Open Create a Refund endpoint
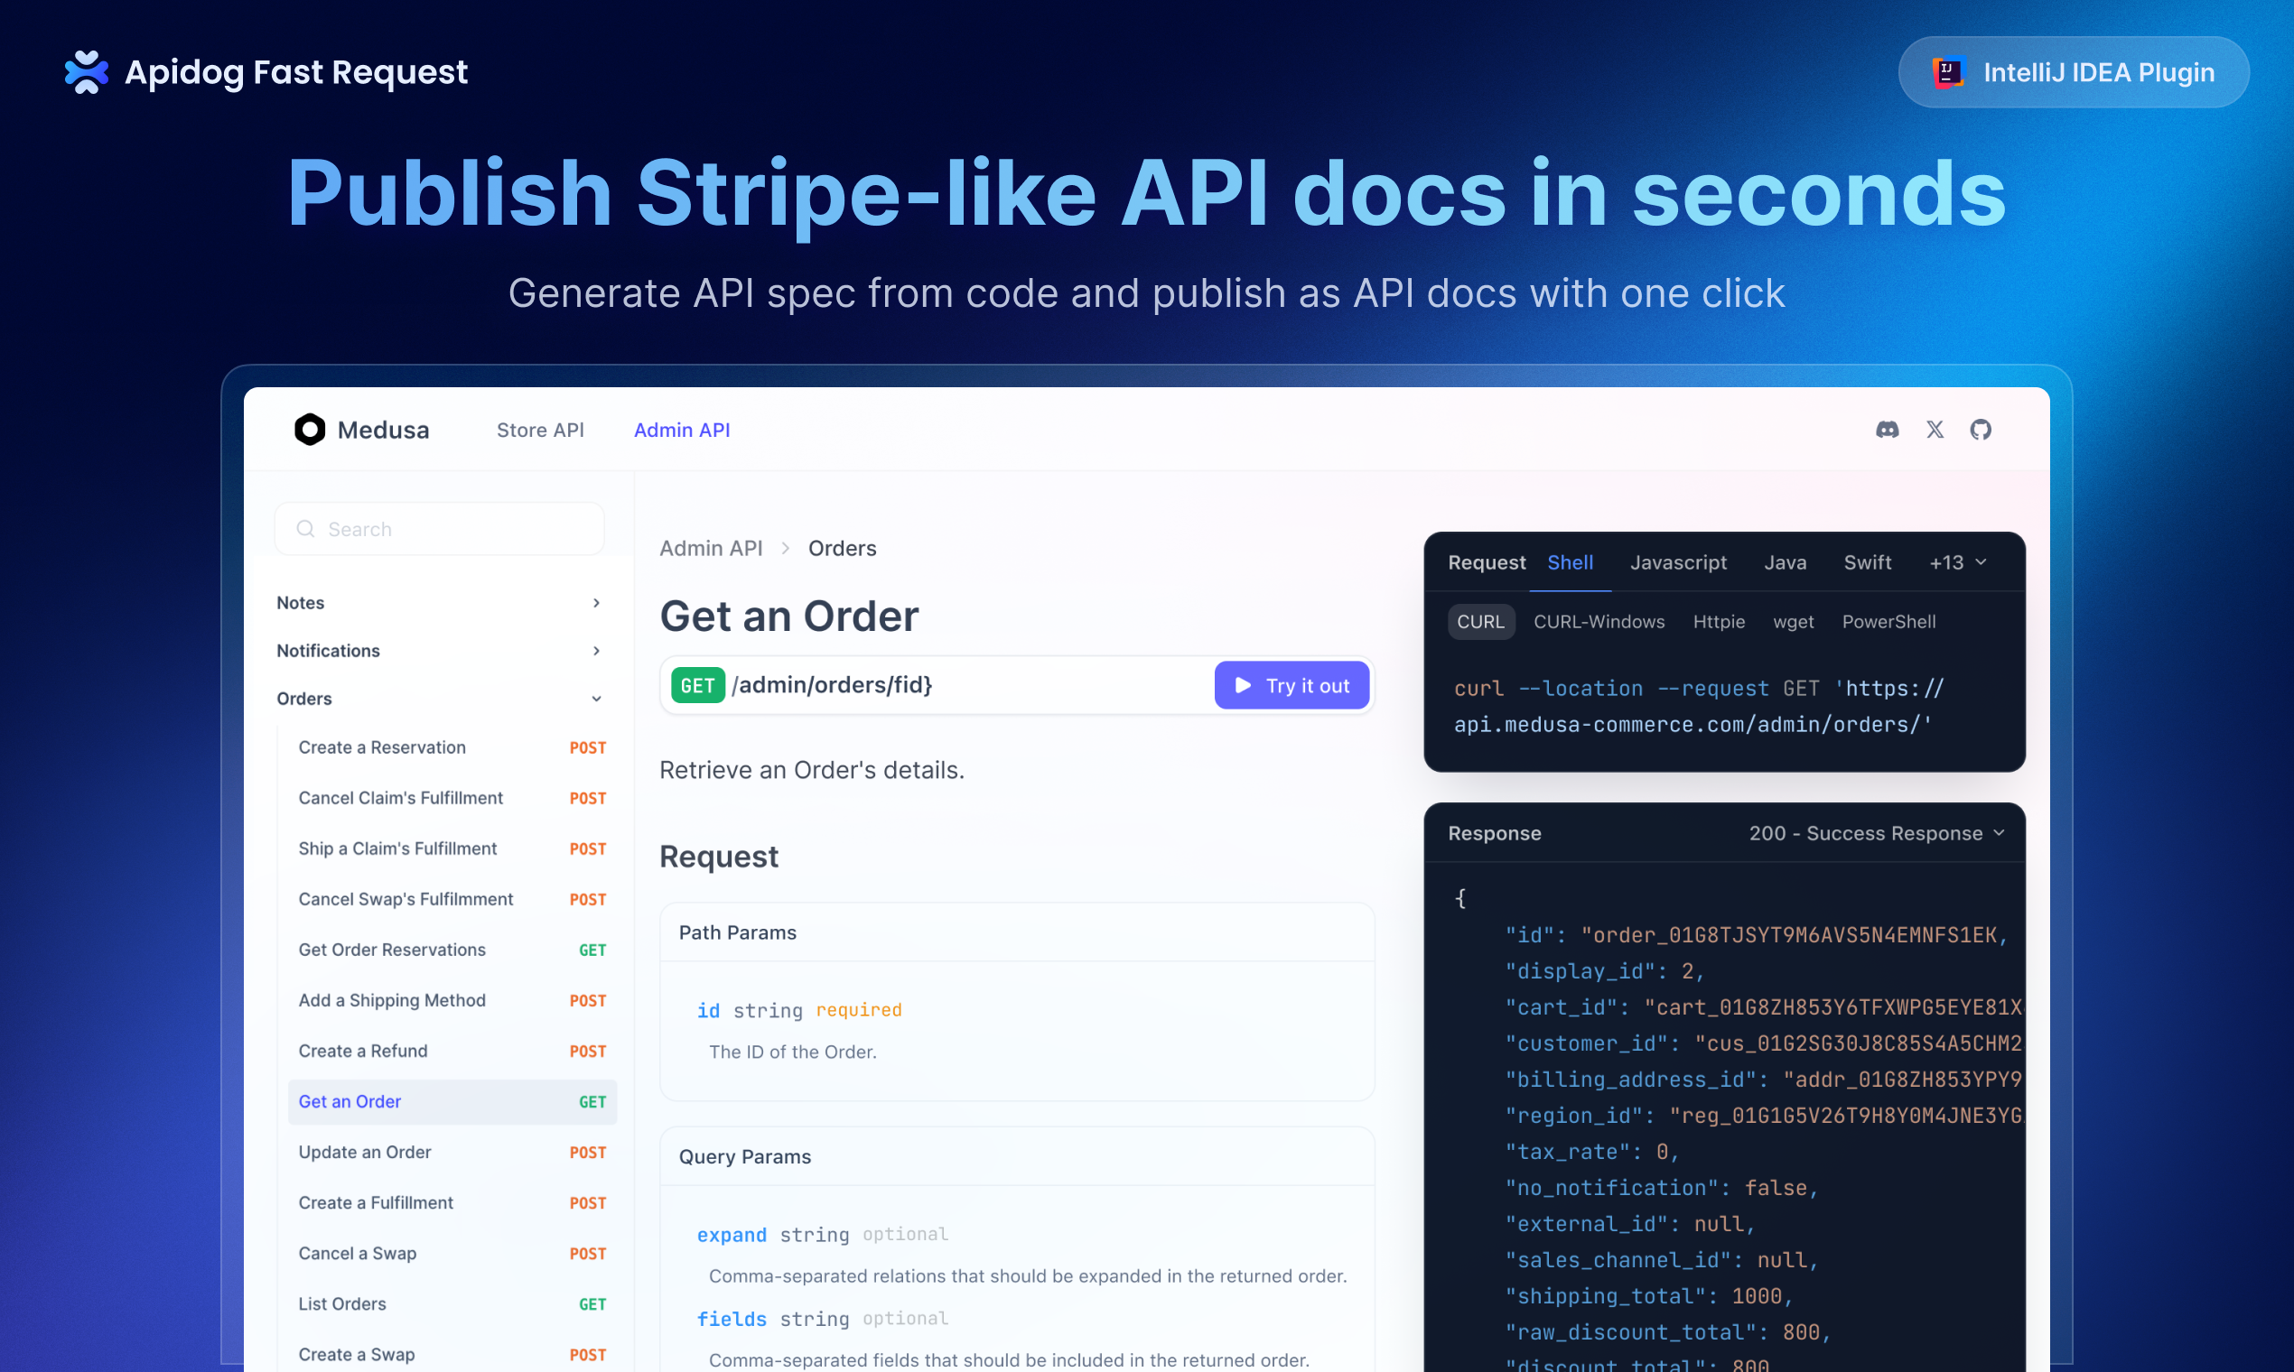This screenshot has height=1372, width=2294. 452,1052
